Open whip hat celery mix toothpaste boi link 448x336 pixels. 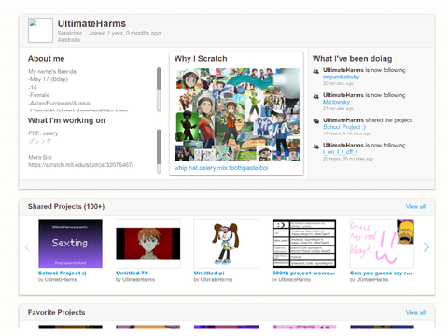pos(221,168)
